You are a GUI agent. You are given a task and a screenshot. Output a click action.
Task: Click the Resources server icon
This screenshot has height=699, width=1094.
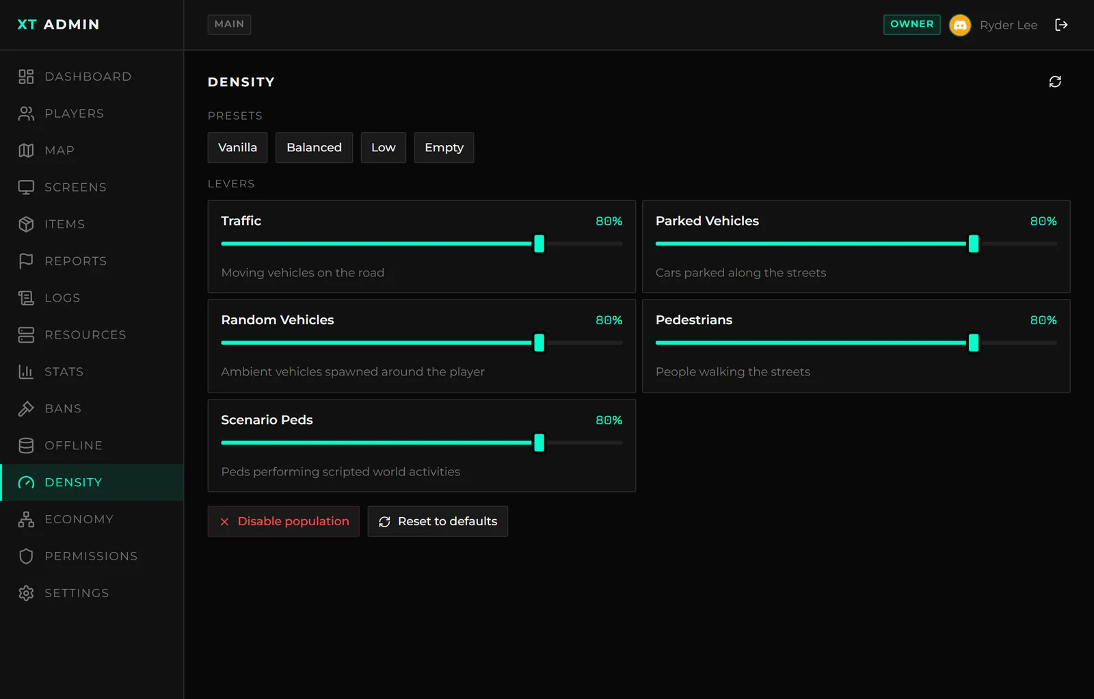tap(26, 335)
